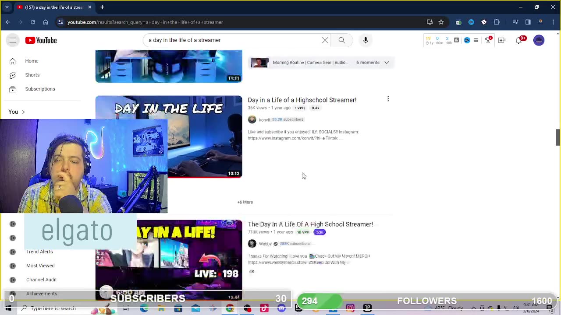Viewport: 561px width, 315px height.
Task: Toggle the browser side panel icon
Action: [528, 22]
